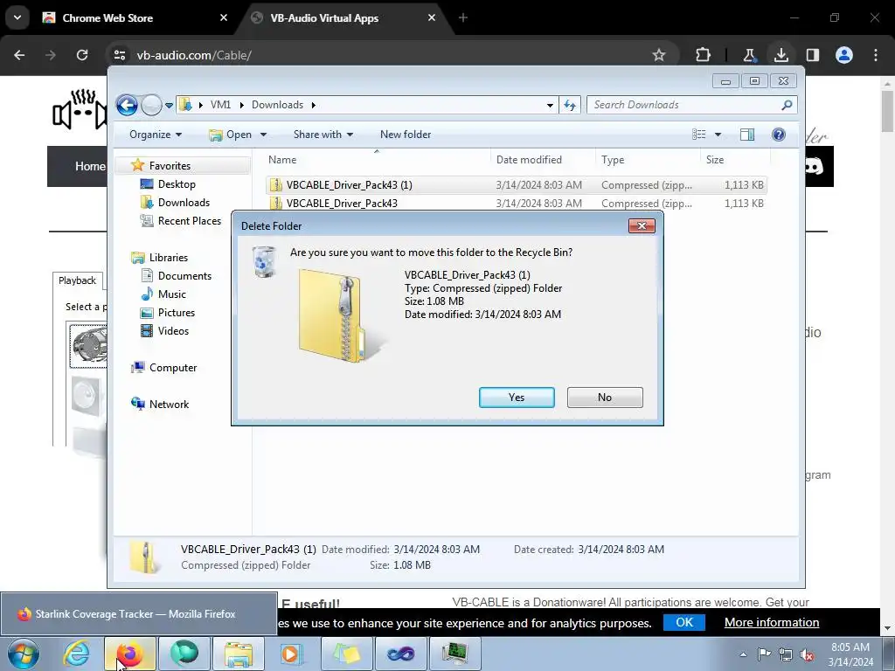
Task: Open Videos library
Action: (173, 331)
